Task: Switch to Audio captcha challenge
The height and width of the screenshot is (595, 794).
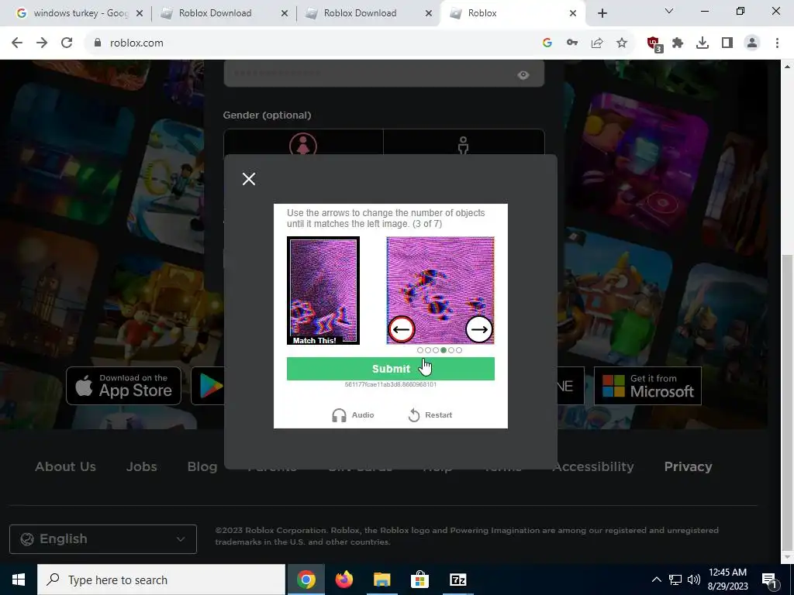Action: [x=353, y=415]
